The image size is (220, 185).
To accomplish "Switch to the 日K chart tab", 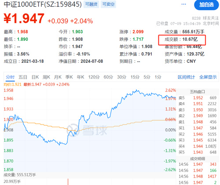I will pos(35,77).
